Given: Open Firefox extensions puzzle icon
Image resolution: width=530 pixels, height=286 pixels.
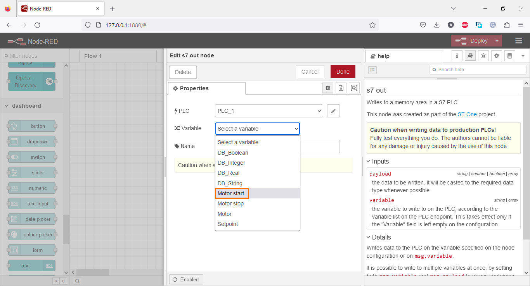Looking at the screenshot, I should pos(507,25).
